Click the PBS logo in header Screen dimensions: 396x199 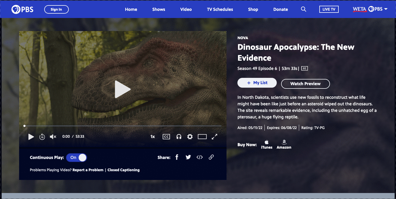(x=22, y=10)
